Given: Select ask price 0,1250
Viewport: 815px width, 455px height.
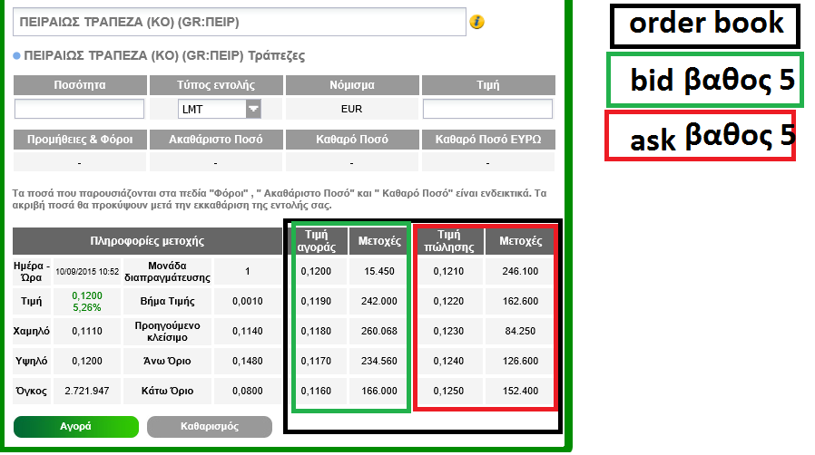Looking at the screenshot, I should pyautogui.click(x=448, y=392).
